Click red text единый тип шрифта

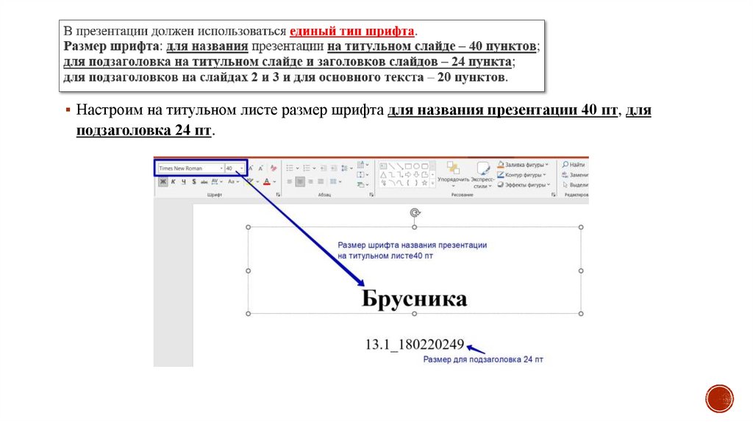tap(352, 31)
